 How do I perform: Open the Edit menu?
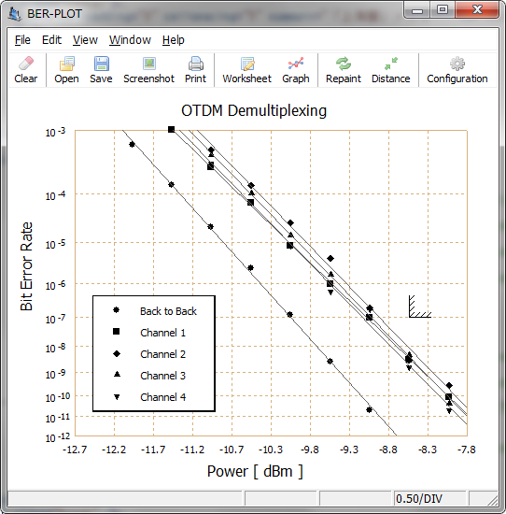pos(51,40)
